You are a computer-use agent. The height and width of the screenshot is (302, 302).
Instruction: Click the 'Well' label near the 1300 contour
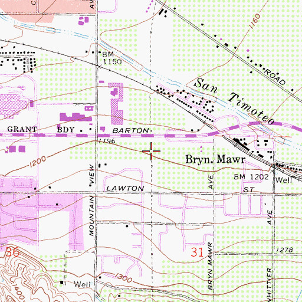tap(82, 284)
